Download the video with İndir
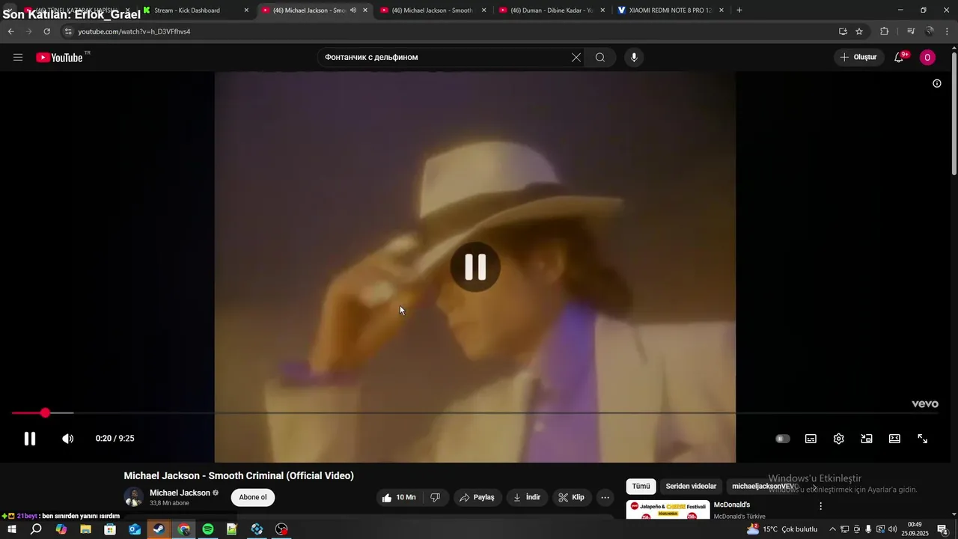The image size is (958, 539). click(526, 497)
